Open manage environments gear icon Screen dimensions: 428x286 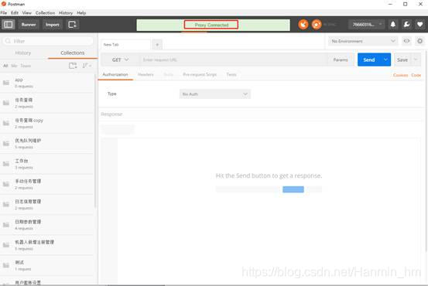[419, 41]
